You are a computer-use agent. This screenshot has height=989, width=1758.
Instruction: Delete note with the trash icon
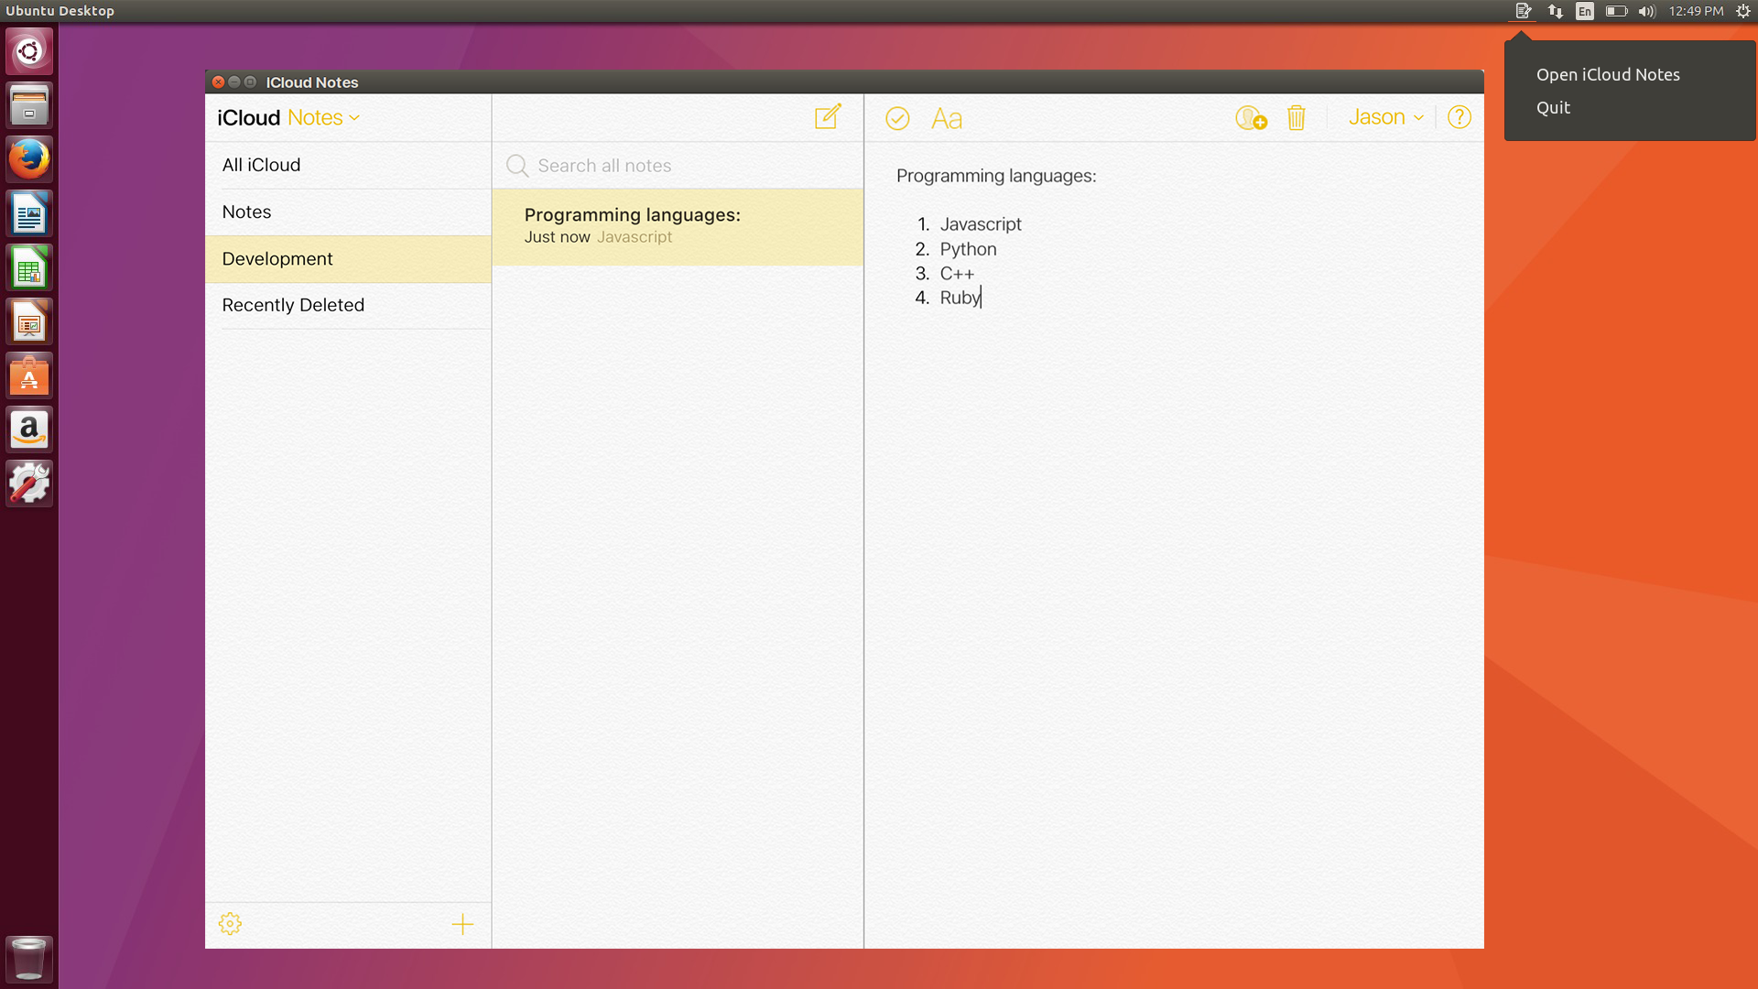1296,118
